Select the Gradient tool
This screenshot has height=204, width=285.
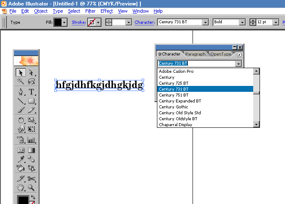coord(31,150)
